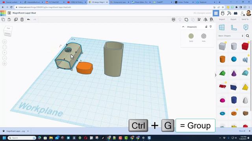252x141 pixels.
Task: Pick the red Box shape
Action: (245, 46)
